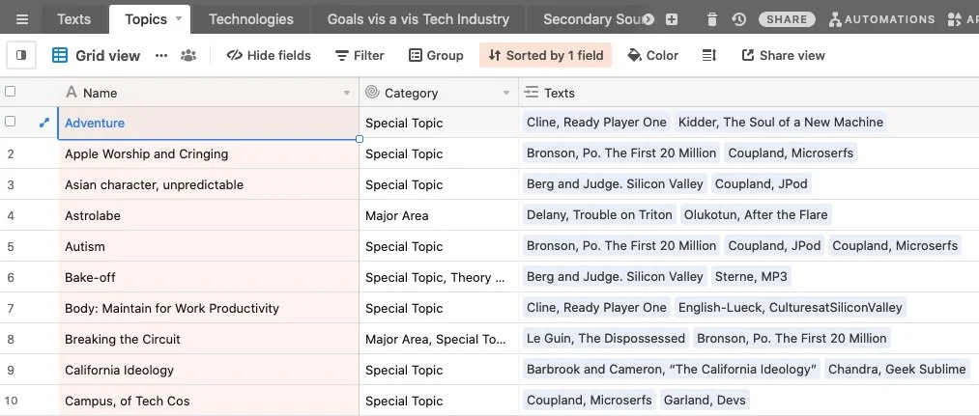Select California Ideology name cell
The image size is (979, 416).
(x=209, y=370)
